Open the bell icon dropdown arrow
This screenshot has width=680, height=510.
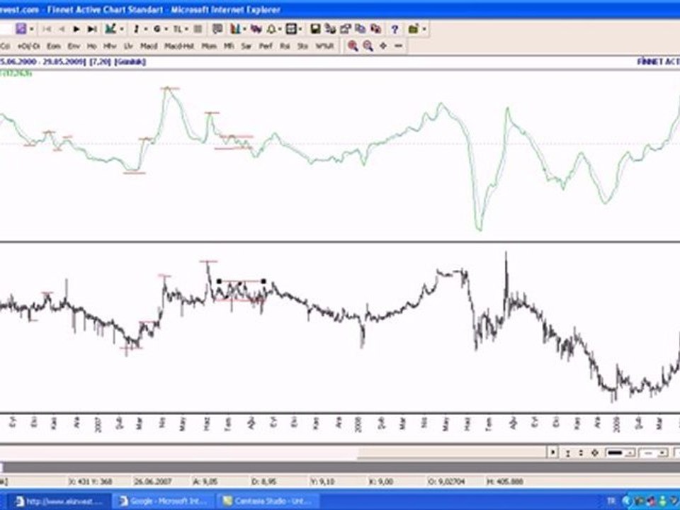coord(280,29)
